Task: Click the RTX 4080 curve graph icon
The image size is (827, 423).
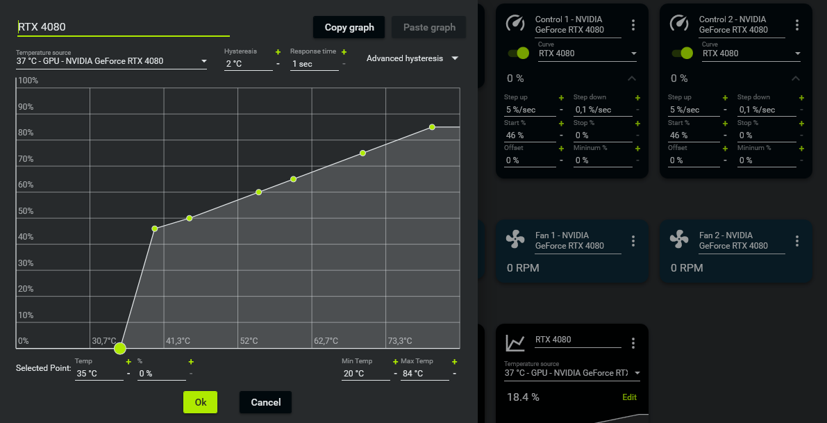Action: tap(515, 343)
